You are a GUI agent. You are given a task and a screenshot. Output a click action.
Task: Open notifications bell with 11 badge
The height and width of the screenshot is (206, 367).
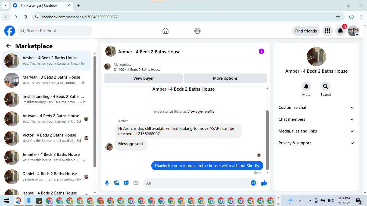[340, 31]
